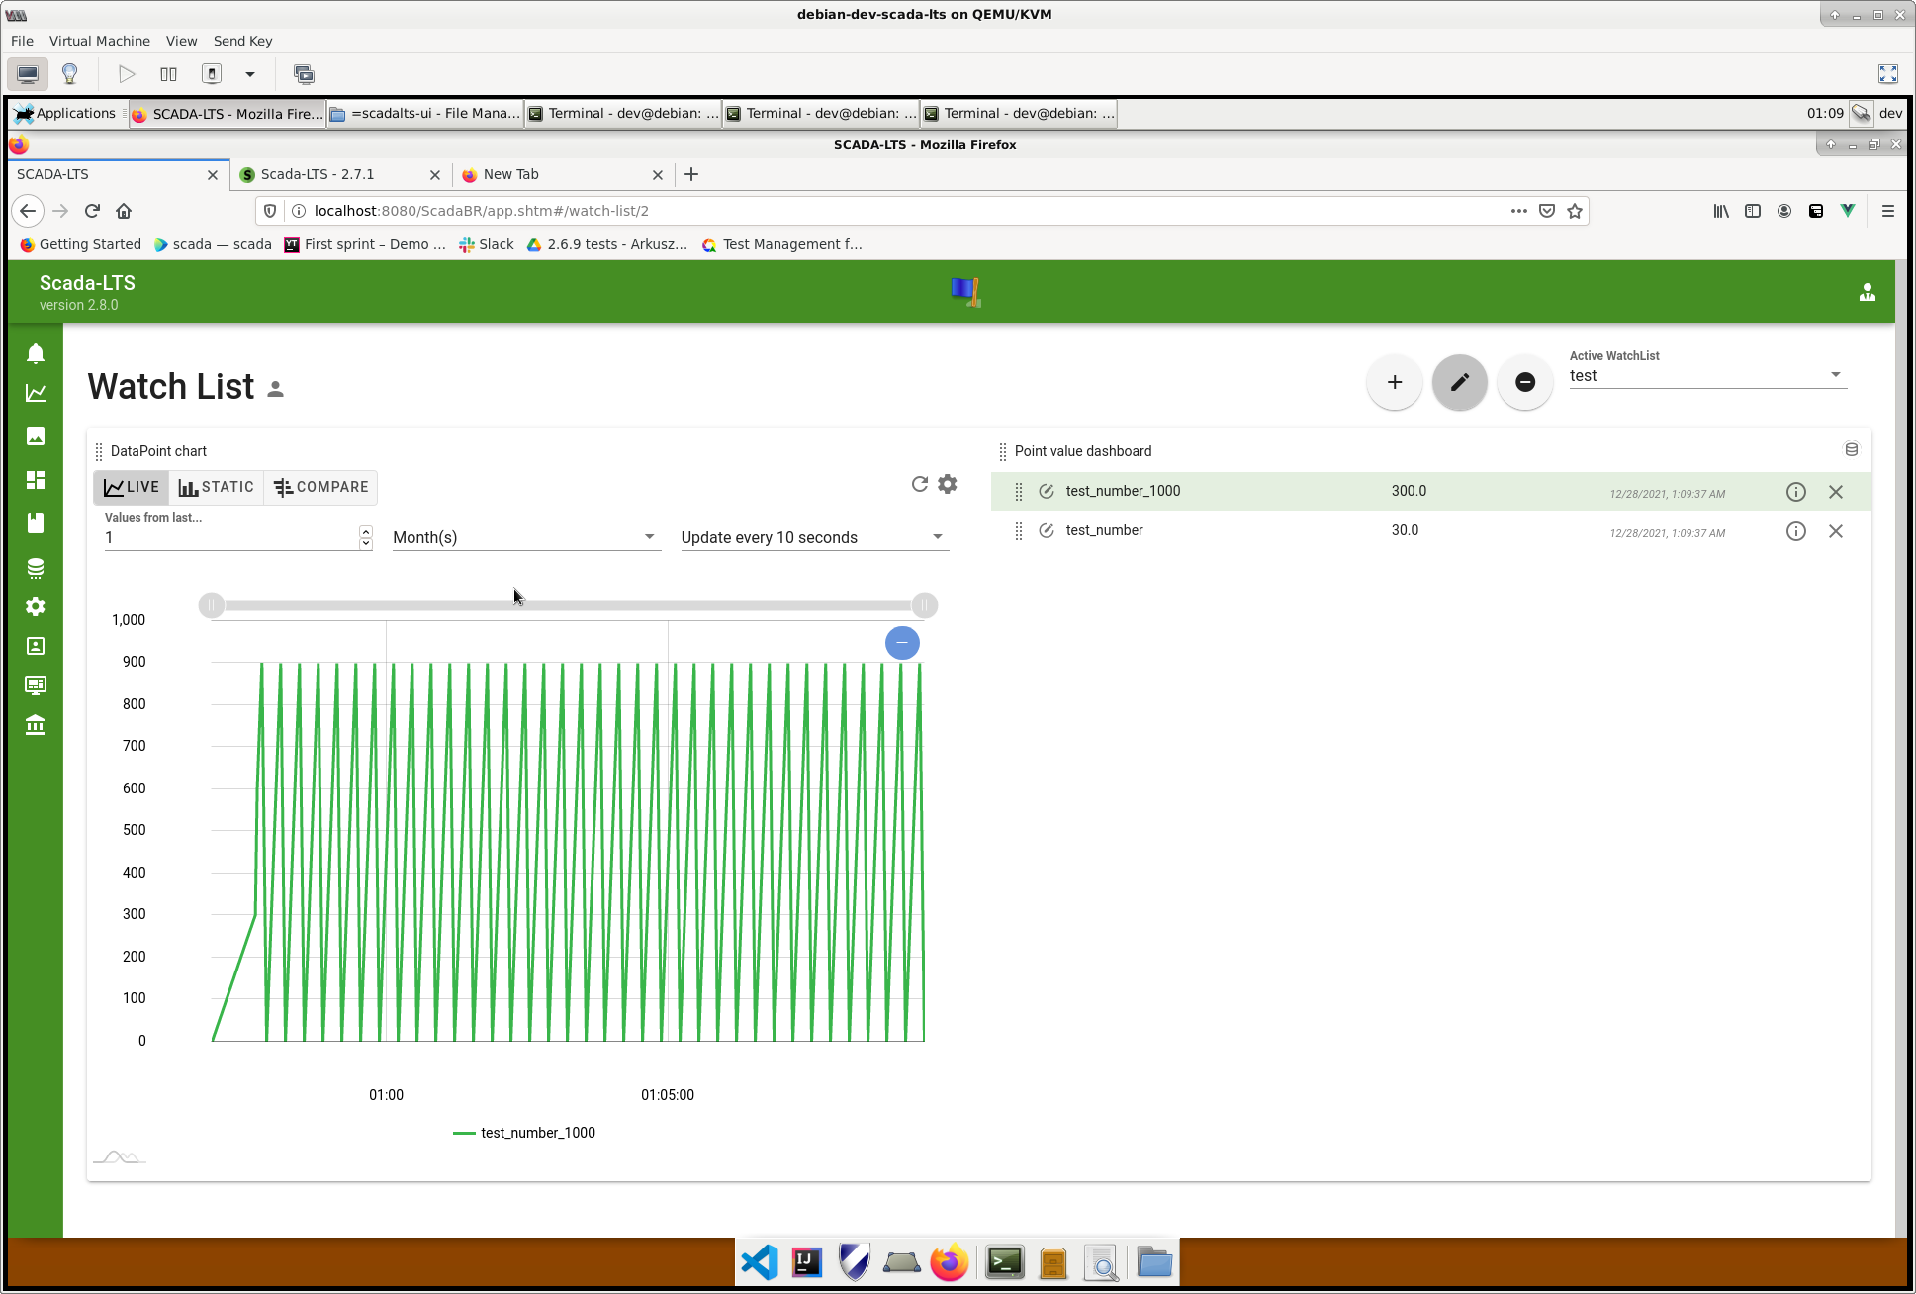Image resolution: width=1916 pixels, height=1294 pixels.
Task: Click the add watch list plus button
Action: point(1394,382)
